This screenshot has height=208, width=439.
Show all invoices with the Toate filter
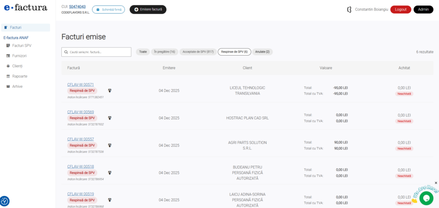click(x=143, y=52)
